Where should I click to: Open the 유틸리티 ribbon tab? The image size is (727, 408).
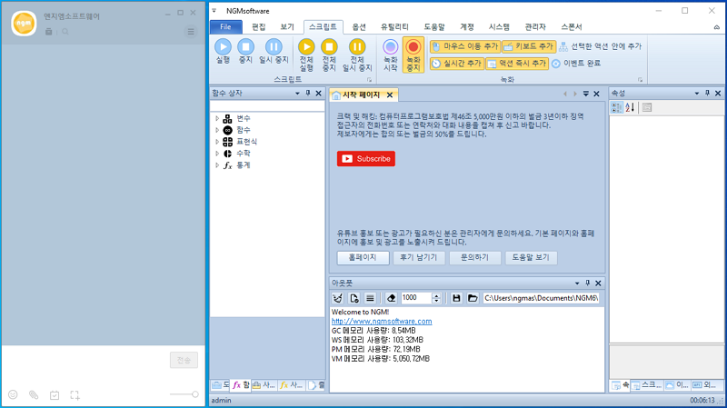click(x=394, y=27)
